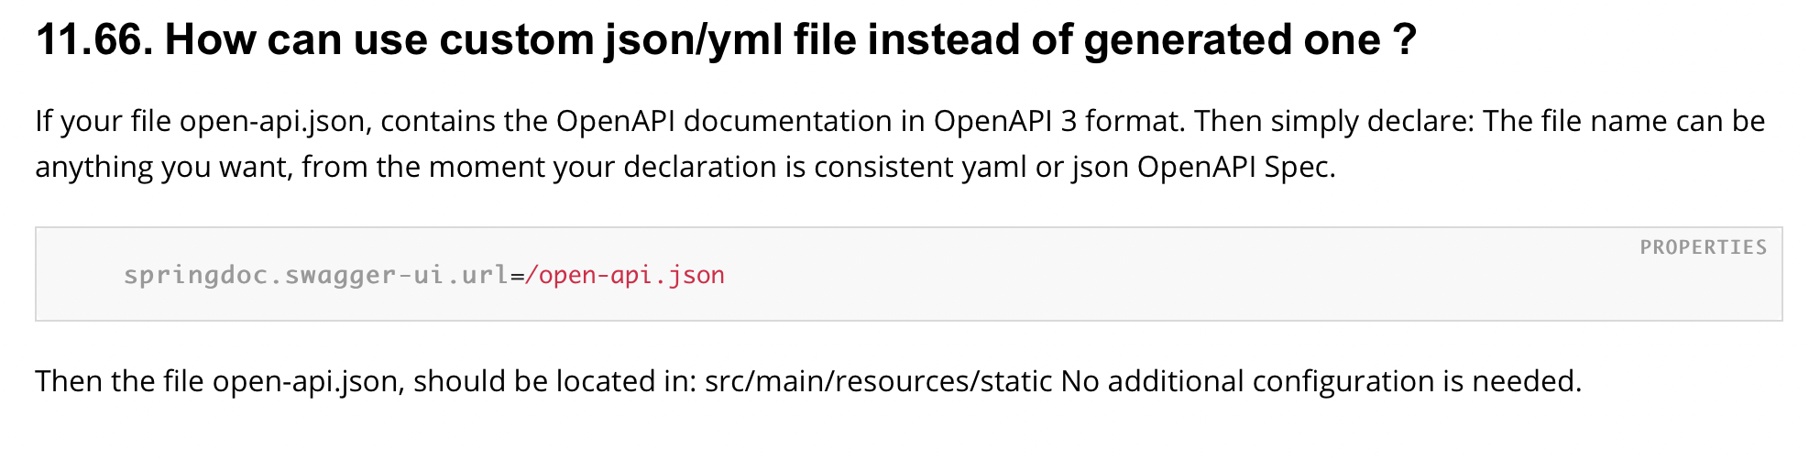1809x460 pixels.
Task: Click "generated one ?" in the heading
Action: (x=1250, y=40)
